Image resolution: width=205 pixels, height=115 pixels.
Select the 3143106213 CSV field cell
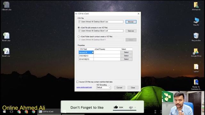click(86, 56)
